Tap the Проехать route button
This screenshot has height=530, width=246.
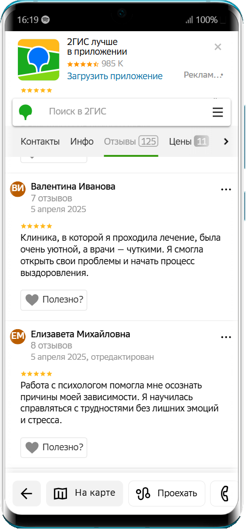point(167,494)
